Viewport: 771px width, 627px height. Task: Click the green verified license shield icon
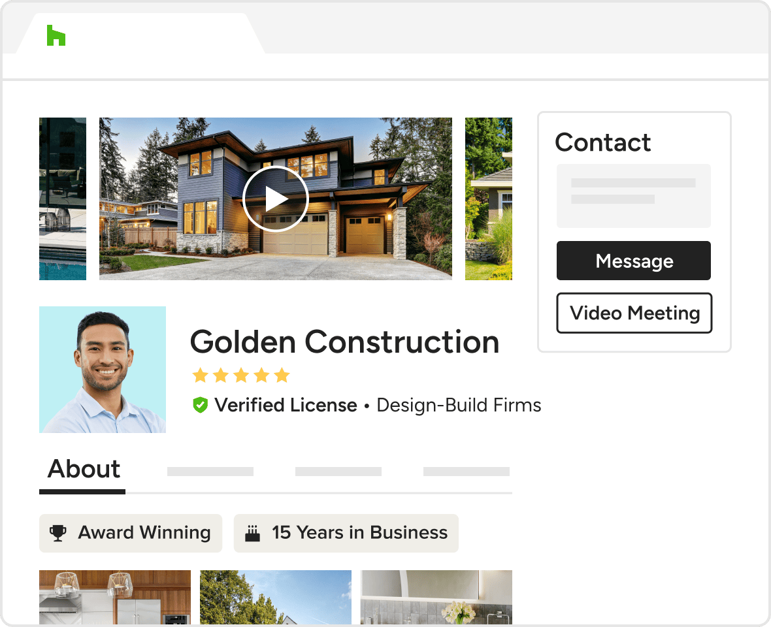pyautogui.click(x=200, y=405)
